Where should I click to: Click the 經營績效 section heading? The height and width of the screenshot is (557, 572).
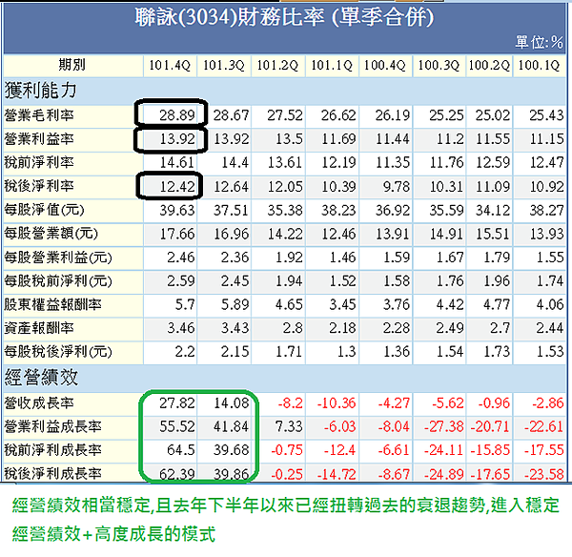tap(41, 378)
